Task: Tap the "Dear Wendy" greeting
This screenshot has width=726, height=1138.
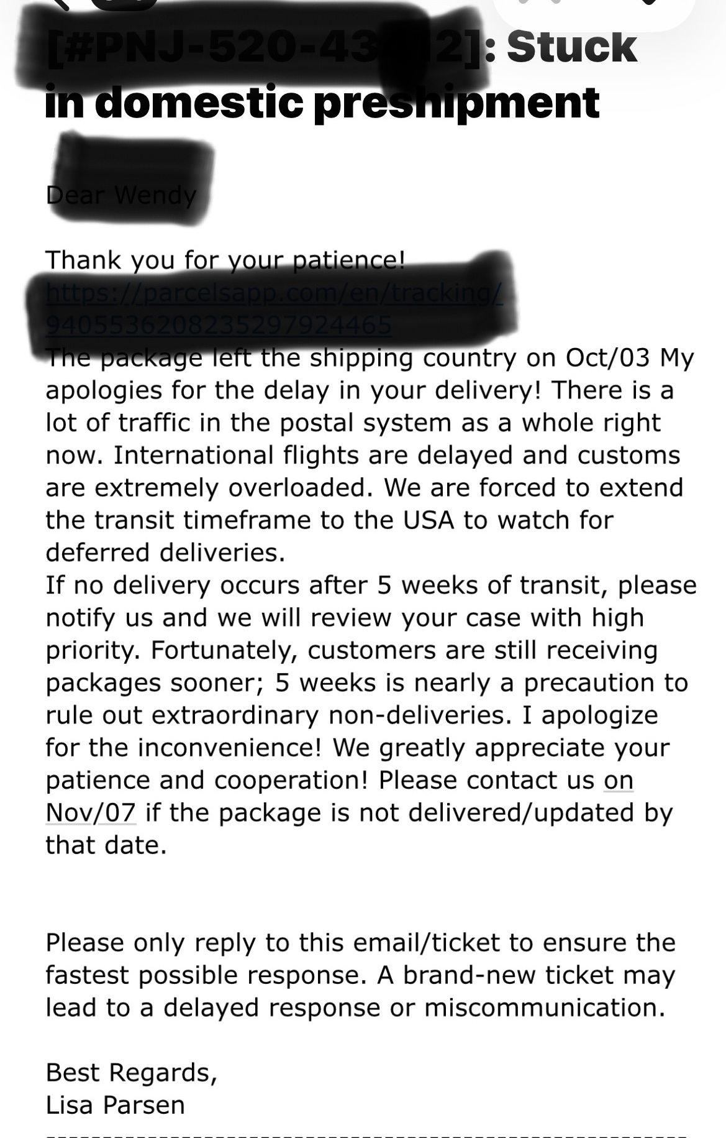Action: tap(121, 195)
